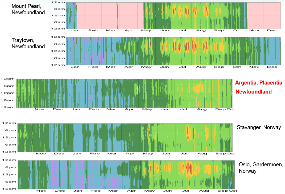
Task: Click Nov on the Argentia month axis
Action: click(x=40, y=109)
